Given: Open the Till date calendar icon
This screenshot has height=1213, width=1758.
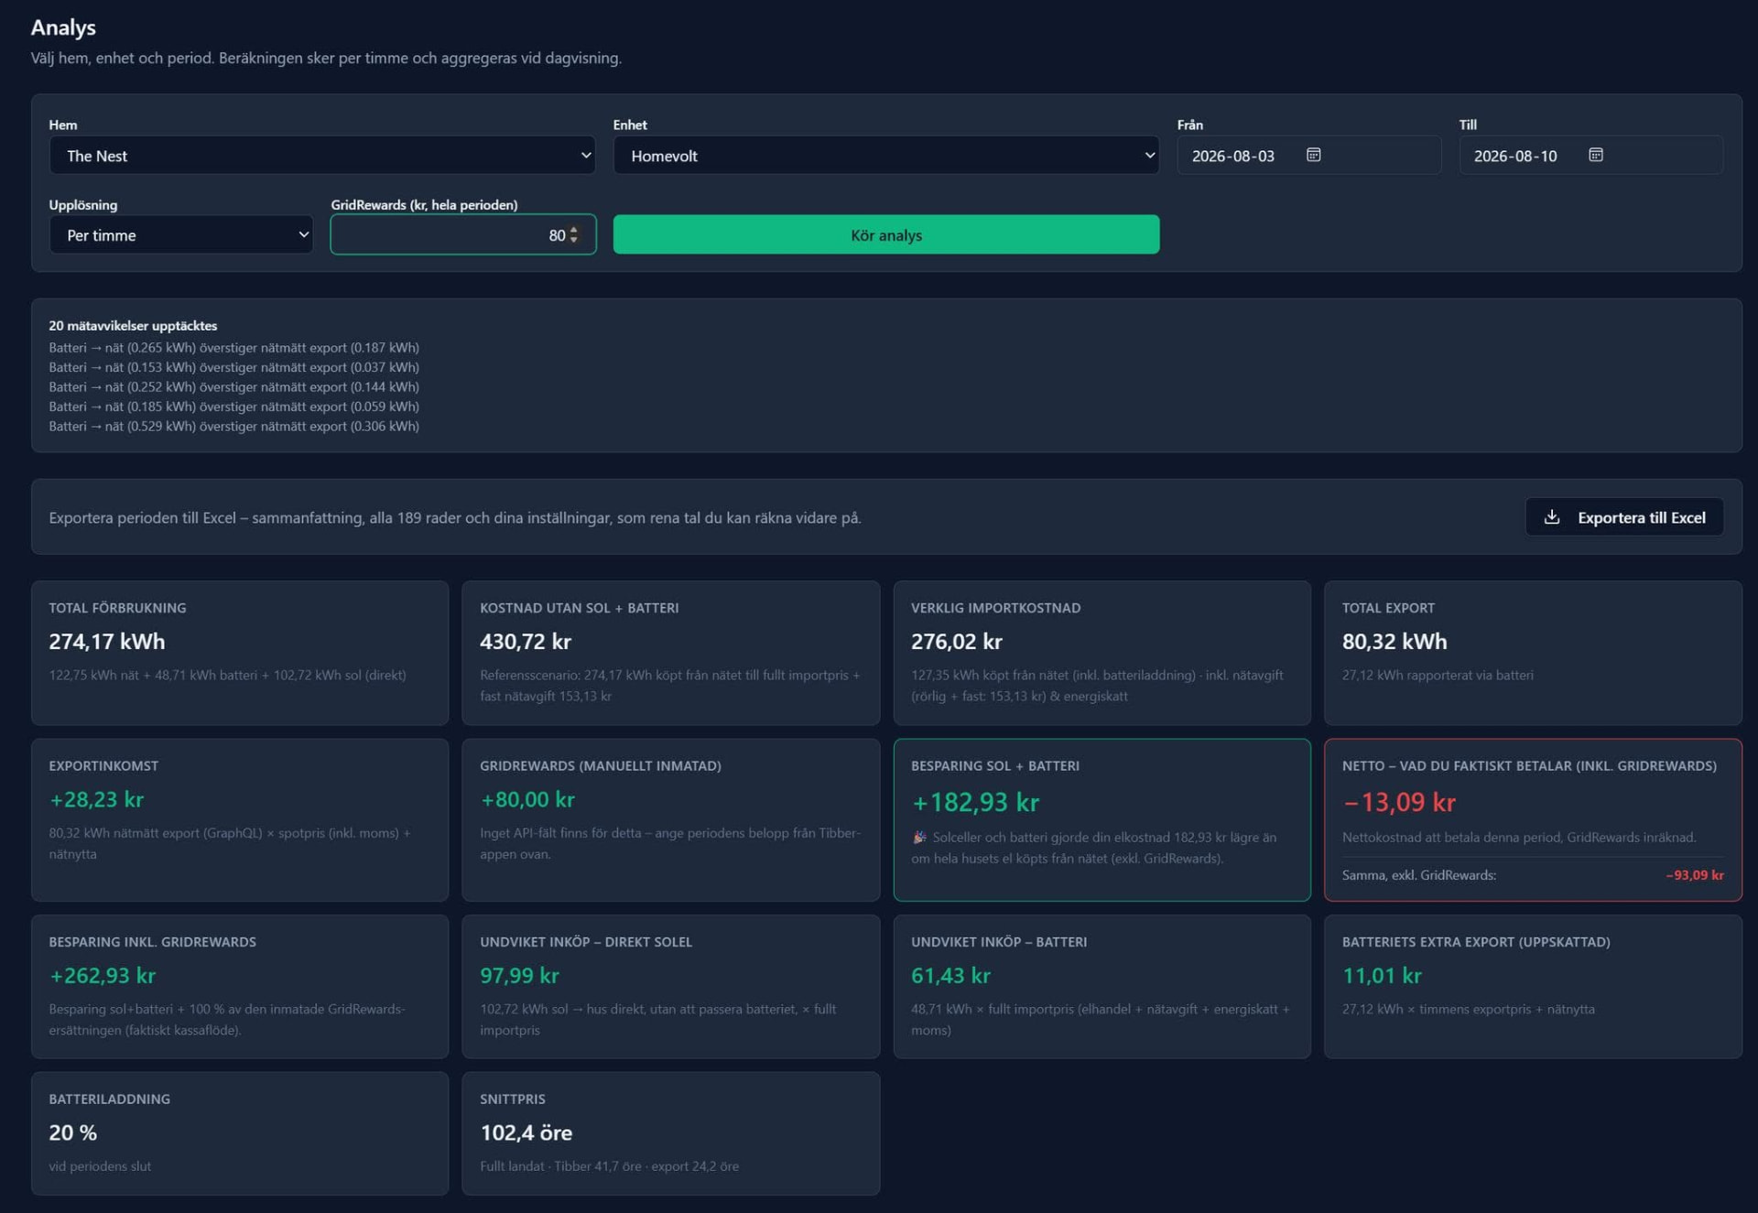Looking at the screenshot, I should pyautogui.click(x=1595, y=155).
